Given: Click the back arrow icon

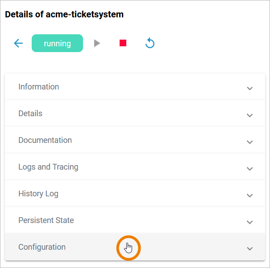Looking at the screenshot, I should (x=18, y=43).
